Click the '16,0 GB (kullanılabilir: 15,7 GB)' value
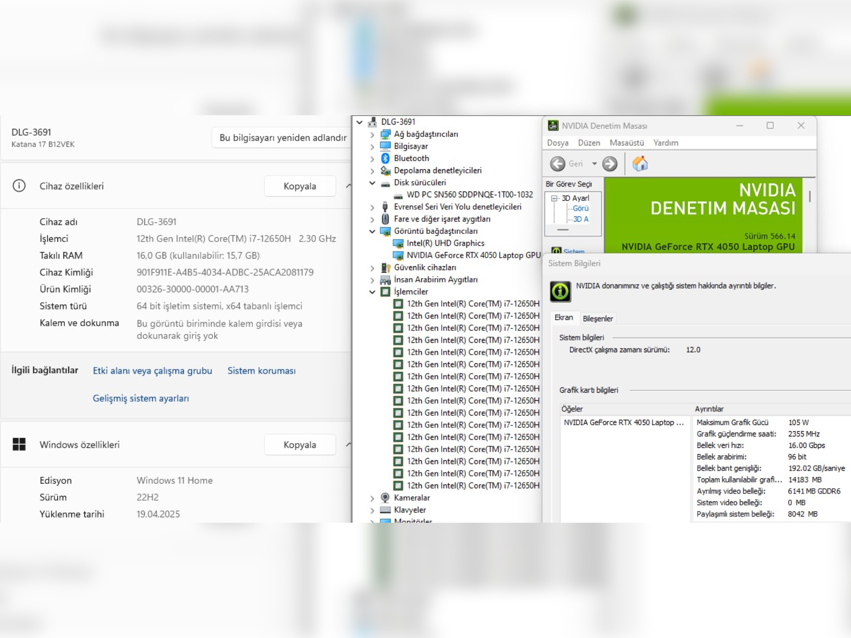 pos(198,255)
